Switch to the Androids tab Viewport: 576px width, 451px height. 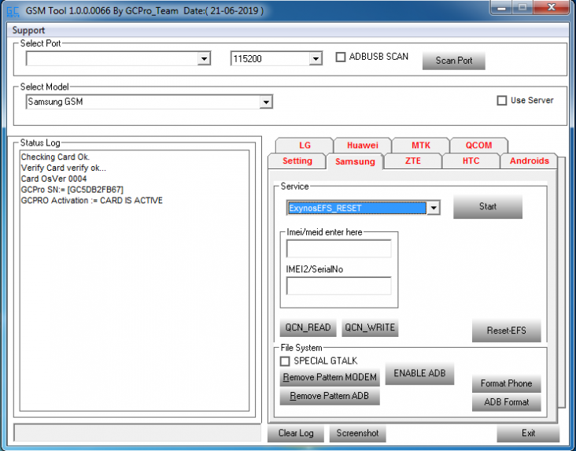point(529,161)
